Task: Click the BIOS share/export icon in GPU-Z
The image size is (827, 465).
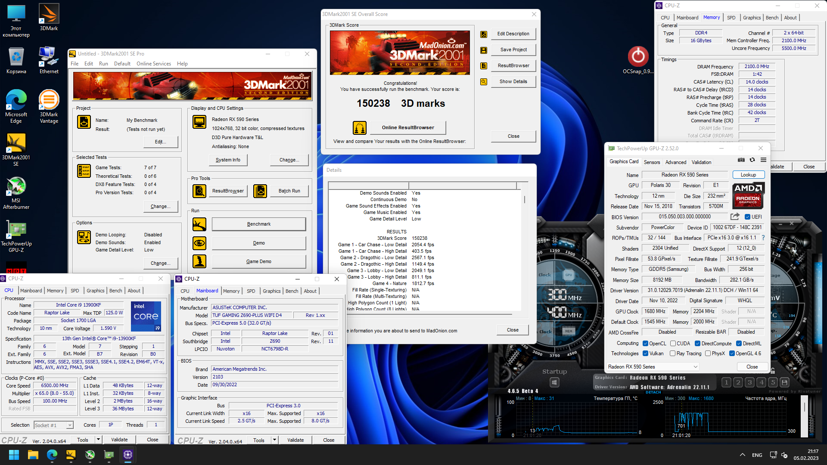Action: coord(735,217)
